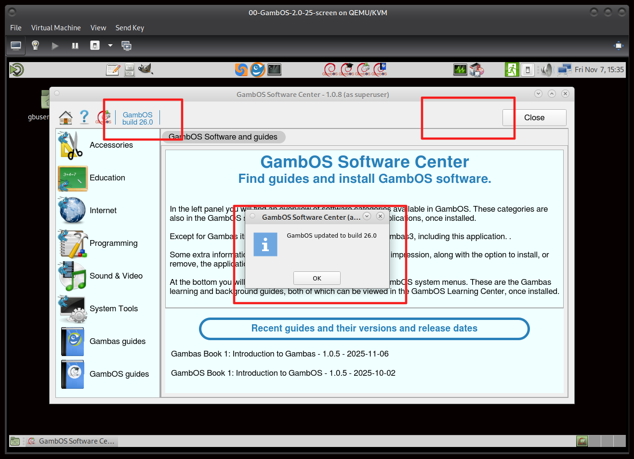Open the GambOS guides book icon

(72, 374)
